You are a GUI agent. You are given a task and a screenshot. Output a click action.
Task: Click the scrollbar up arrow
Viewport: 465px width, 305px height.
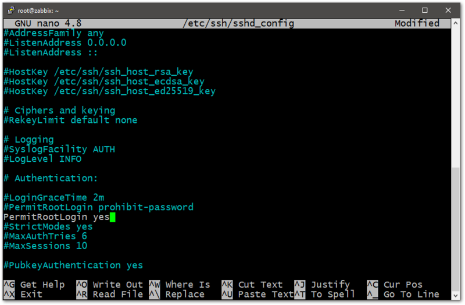[457, 23]
